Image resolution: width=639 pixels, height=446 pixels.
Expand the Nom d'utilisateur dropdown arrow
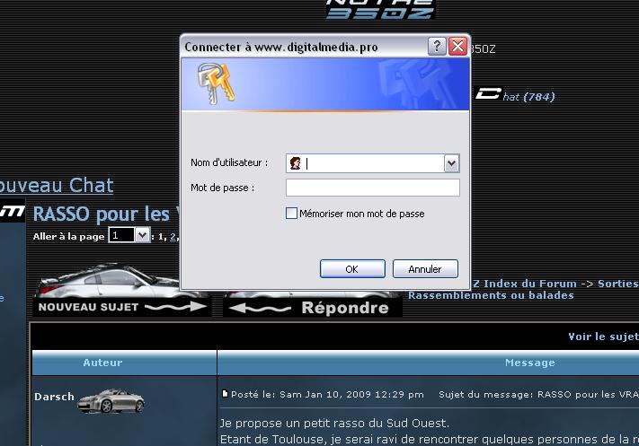[x=451, y=163]
